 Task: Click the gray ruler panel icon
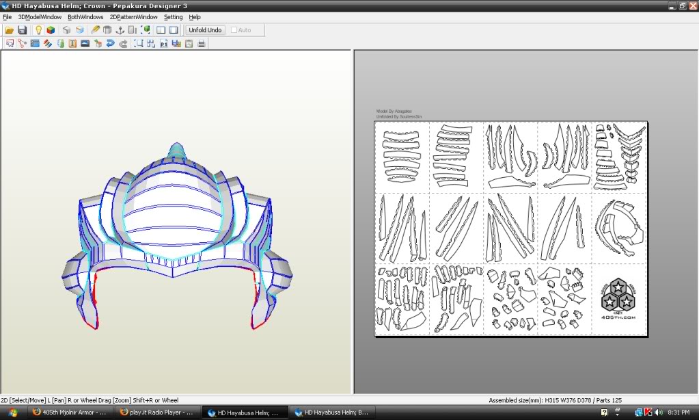pos(133,30)
